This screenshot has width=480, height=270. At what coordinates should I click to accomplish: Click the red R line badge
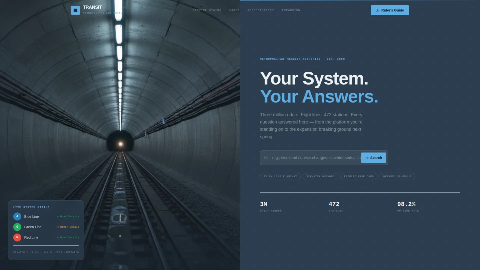pyautogui.click(x=17, y=237)
